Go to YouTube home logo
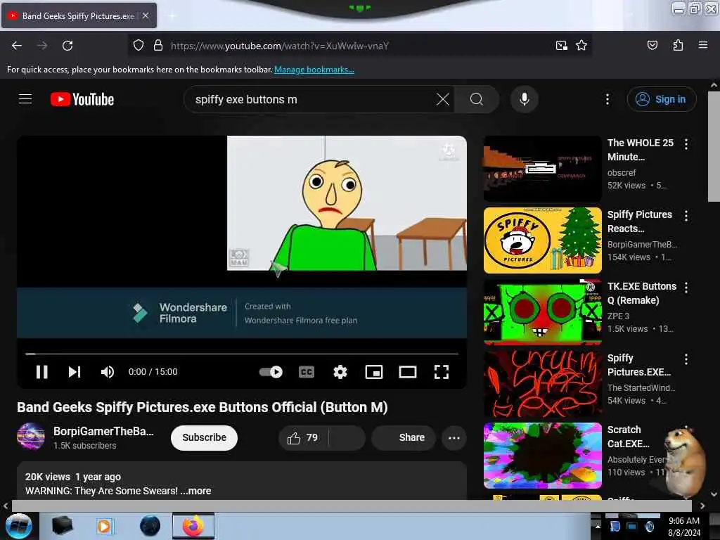720x540 pixels. 82,99
